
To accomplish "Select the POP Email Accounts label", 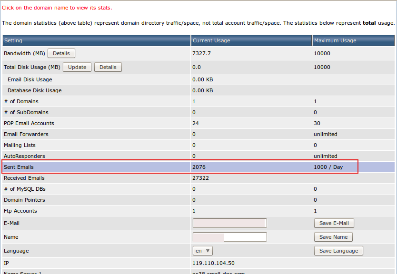I will coord(29,123).
